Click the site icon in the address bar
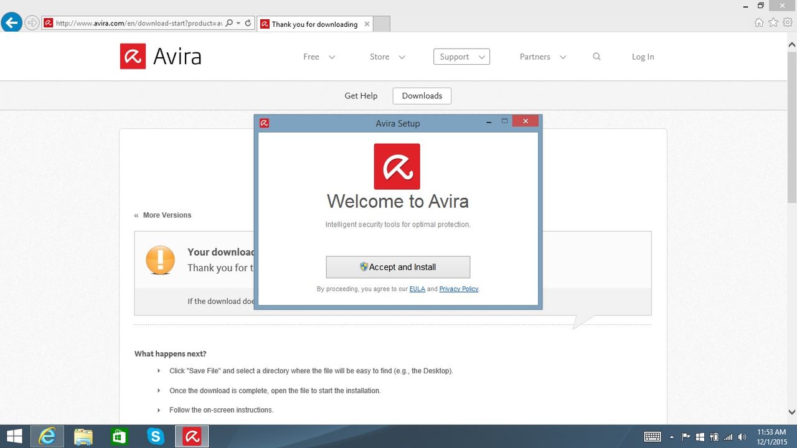Image resolution: width=797 pixels, height=448 pixels. tap(49, 24)
